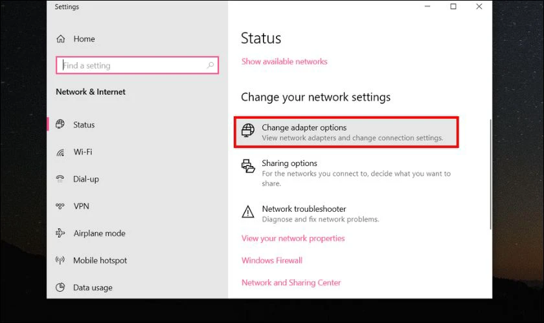The width and height of the screenshot is (544, 323).
Task: Click the Network troubleshooter warning icon
Action: (x=248, y=212)
